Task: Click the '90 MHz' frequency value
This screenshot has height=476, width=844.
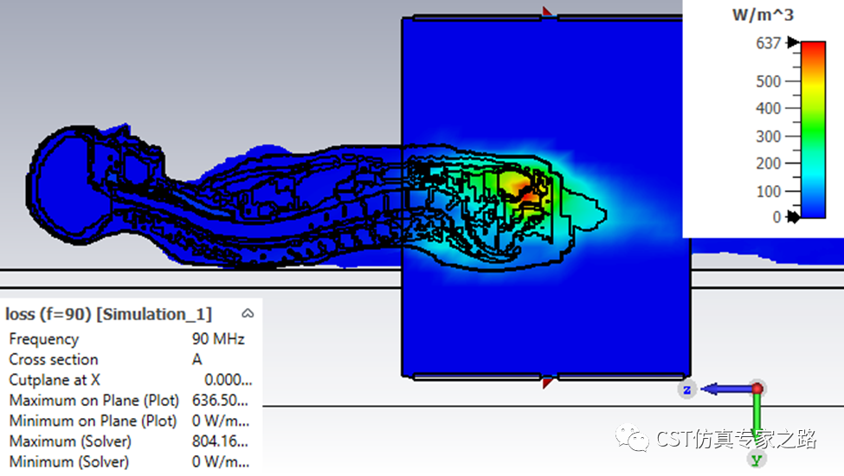Action: (218, 339)
